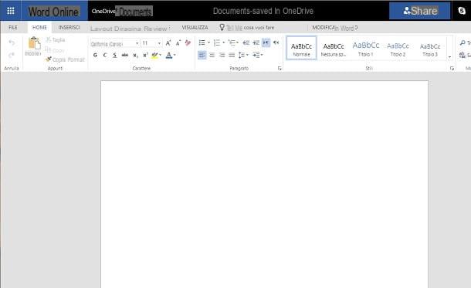Click the multilevel list icon
Screen dimensions: 471x288
click(x=232, y=42)
